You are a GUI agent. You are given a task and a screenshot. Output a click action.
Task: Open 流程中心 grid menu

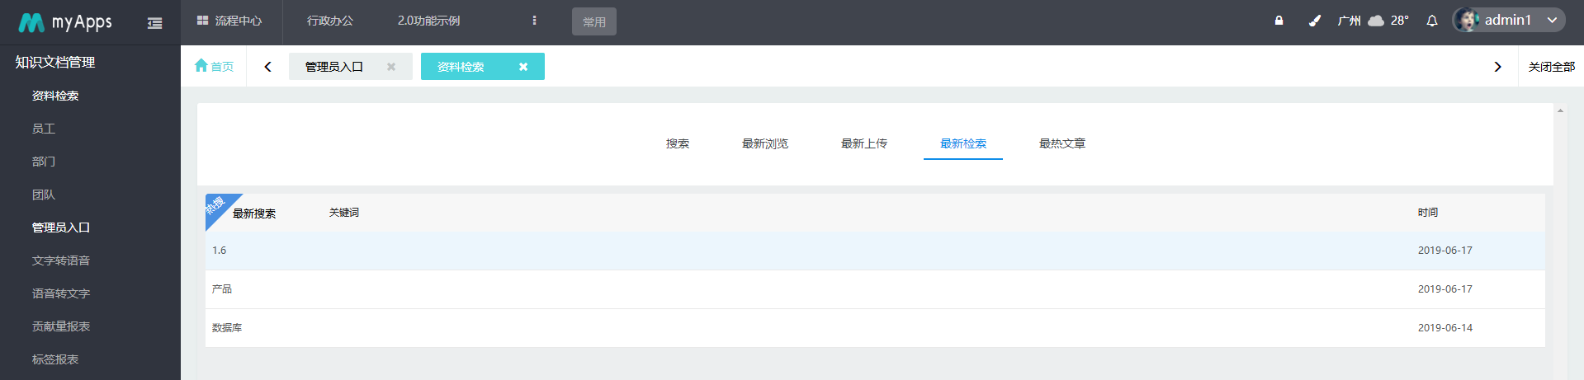click(229, 21)
